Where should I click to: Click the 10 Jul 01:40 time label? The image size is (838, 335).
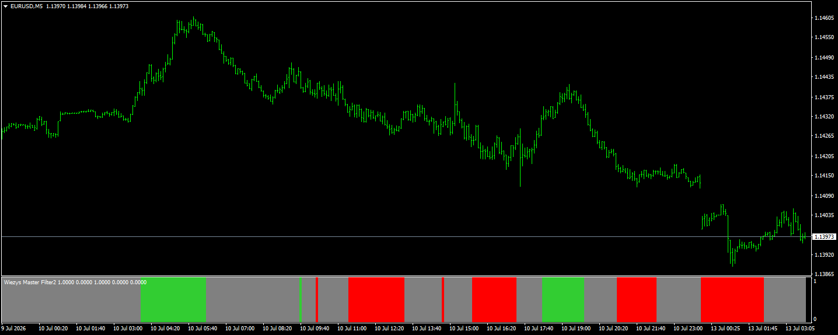(90, 329)
